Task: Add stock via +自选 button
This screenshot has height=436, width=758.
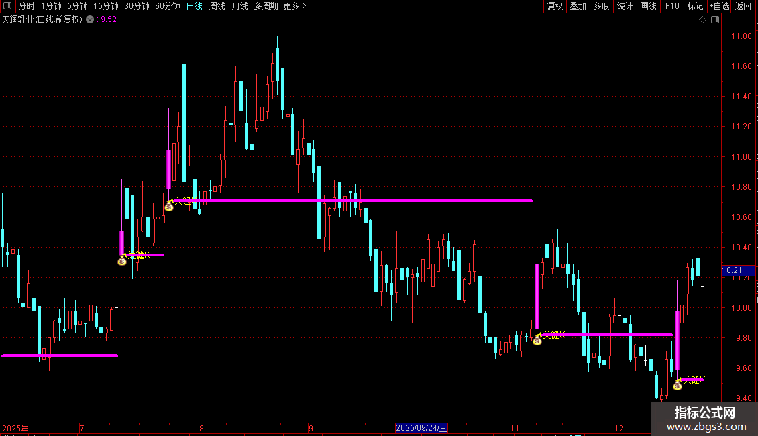Action: [x=719, y=6]
